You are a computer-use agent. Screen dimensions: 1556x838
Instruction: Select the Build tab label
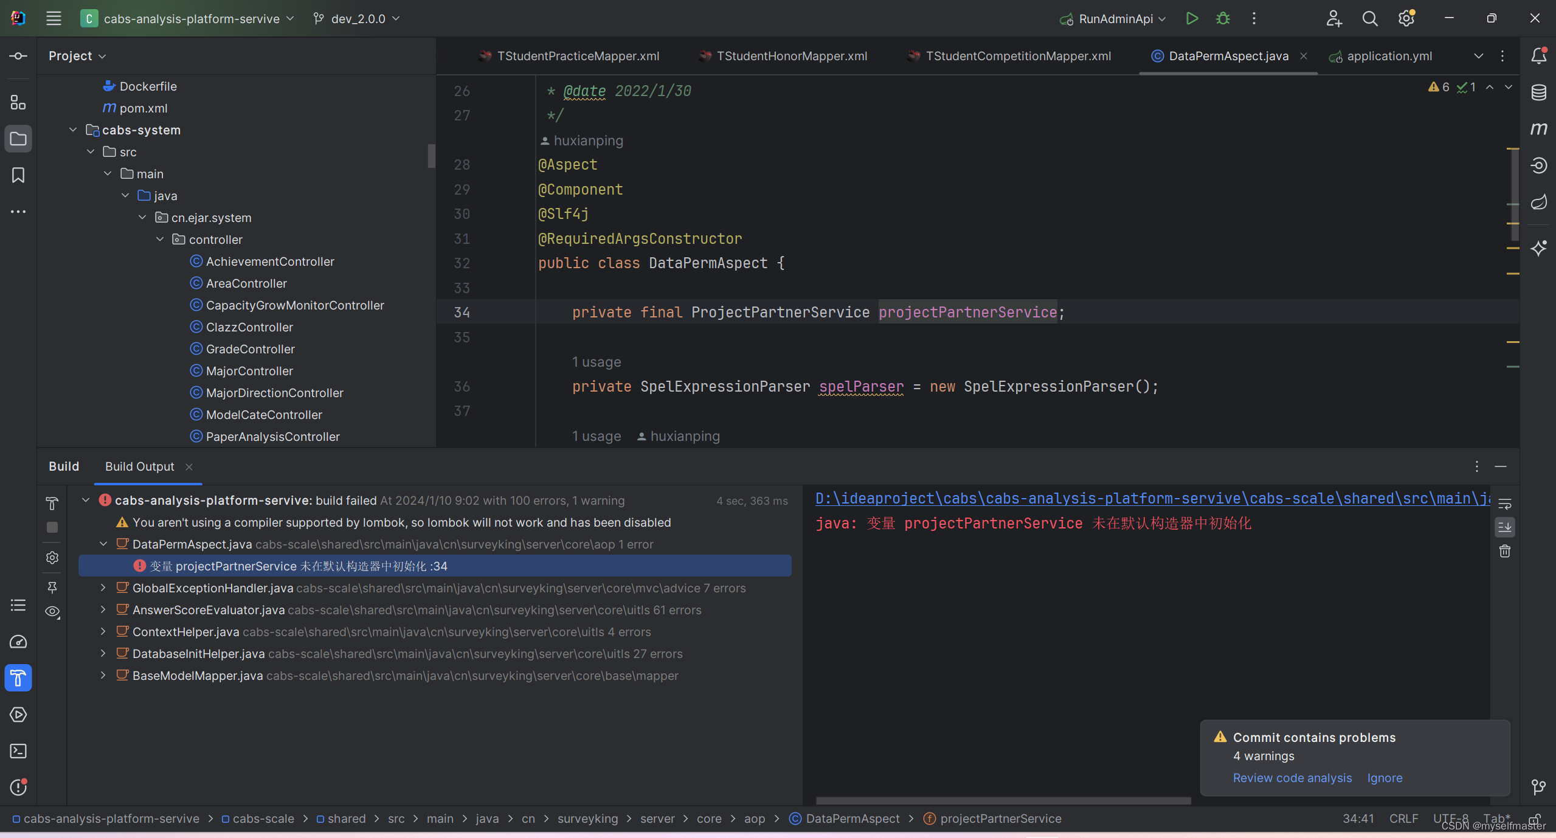coord(64,466)
